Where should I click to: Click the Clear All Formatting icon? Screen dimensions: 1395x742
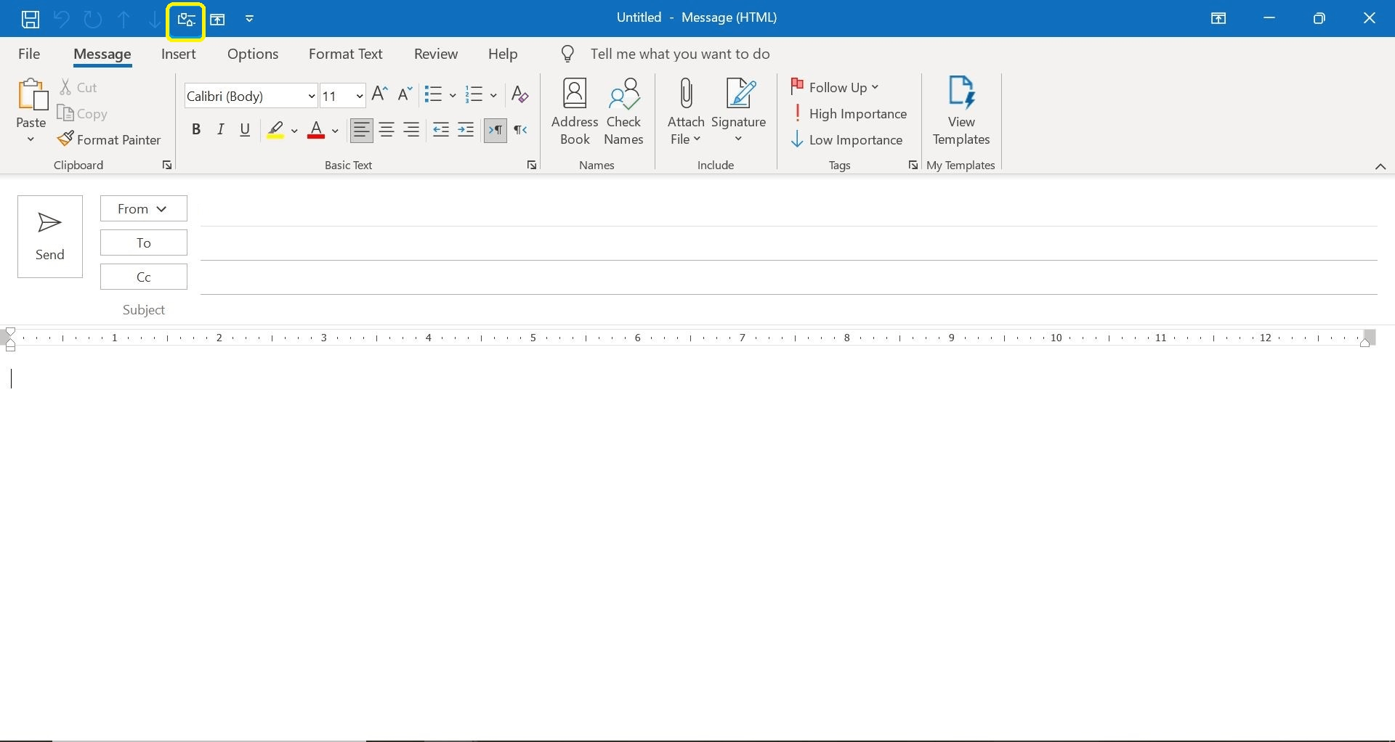[x=519, y=94]
